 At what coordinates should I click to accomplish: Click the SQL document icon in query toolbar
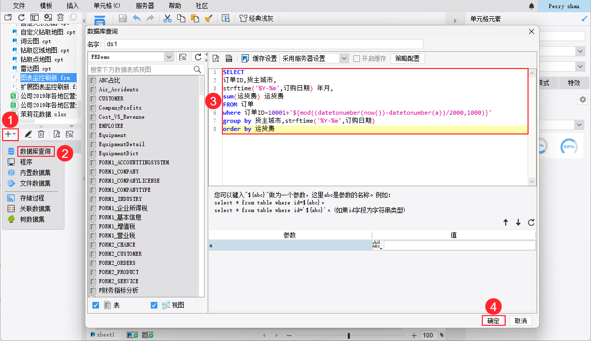(x=229, y=58)
